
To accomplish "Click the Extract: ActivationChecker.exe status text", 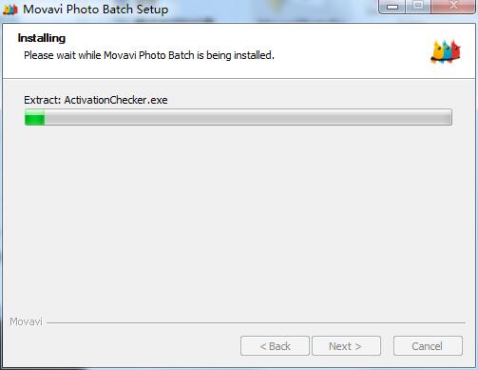I will (x=96, y=100).
